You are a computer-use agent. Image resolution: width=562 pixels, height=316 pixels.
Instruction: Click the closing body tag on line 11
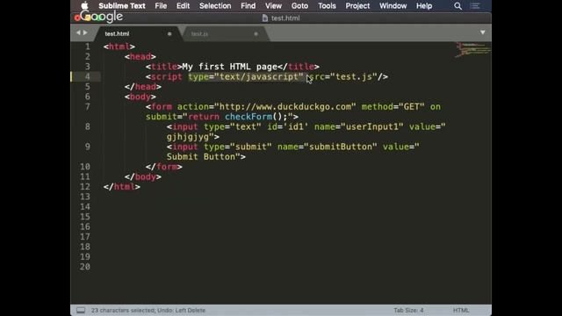pyautogui.click(x=142, y=177)
